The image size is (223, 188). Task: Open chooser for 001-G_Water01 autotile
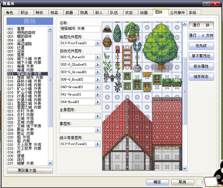(98, 57)
